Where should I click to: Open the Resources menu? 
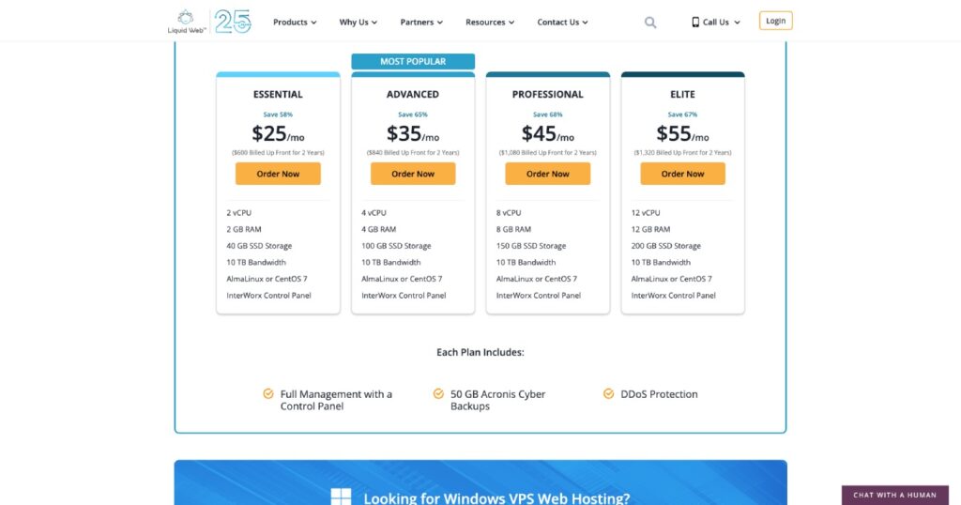tap(490, 23)
